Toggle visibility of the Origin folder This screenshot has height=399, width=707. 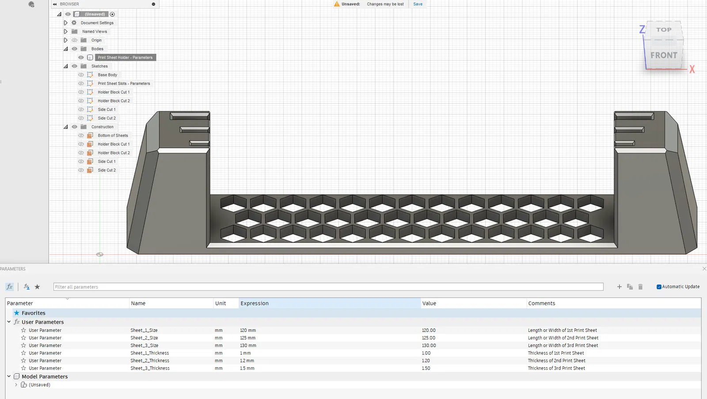pyautogui.click(x=74, y=40)
